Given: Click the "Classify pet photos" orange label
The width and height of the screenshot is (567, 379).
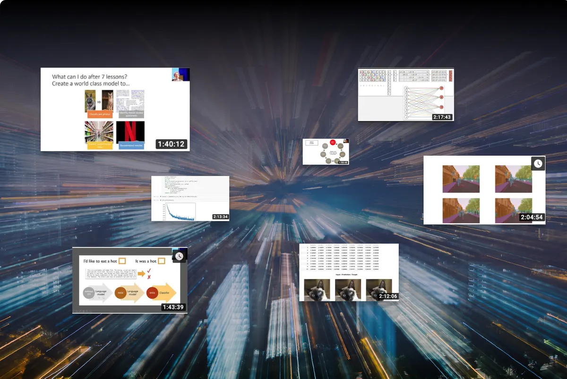Looking at the screenshot, I should click(x=99, y=114).
